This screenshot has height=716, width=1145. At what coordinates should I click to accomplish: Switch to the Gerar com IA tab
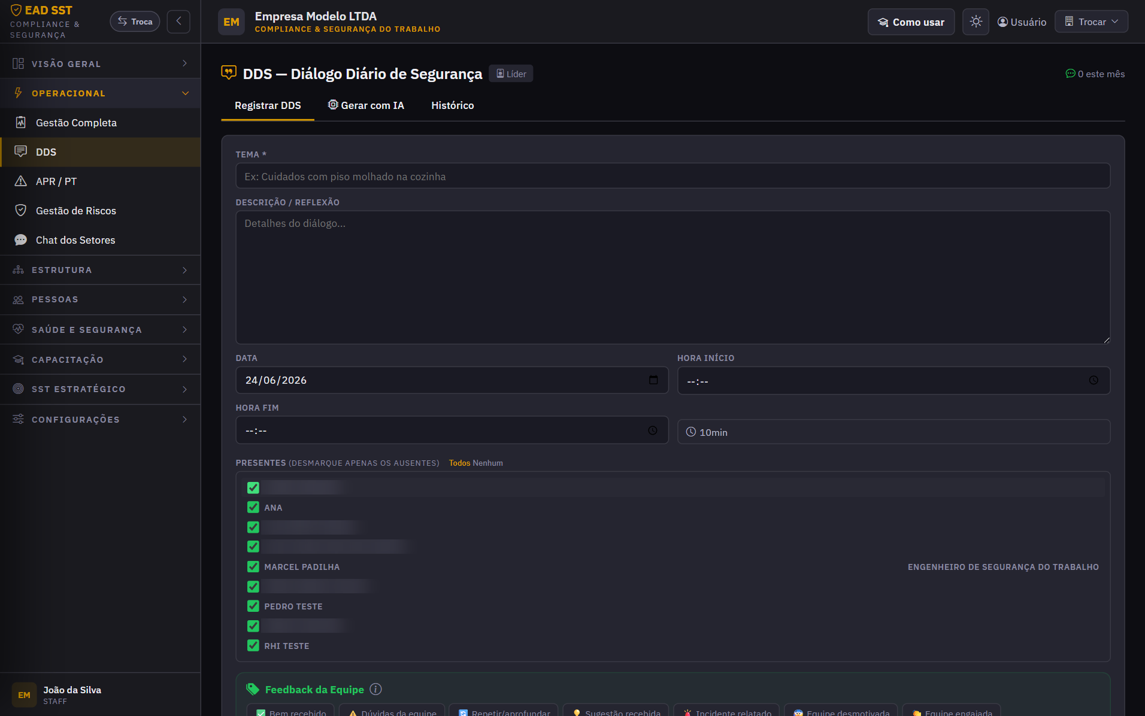pyautogui.click(x=366, y=105)
